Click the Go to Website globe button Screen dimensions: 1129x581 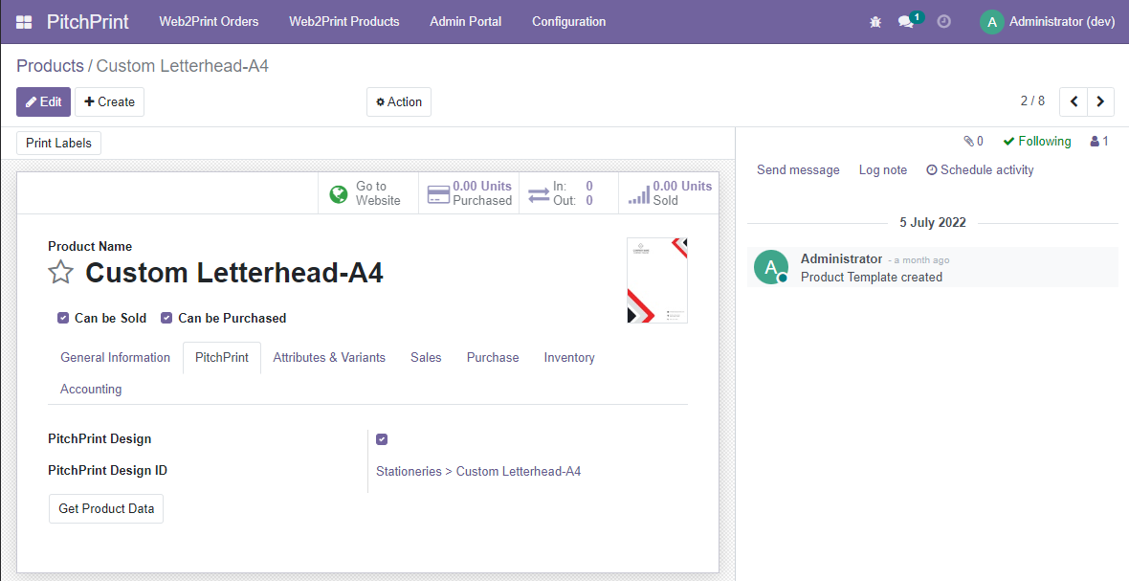[x=368, y=193]
